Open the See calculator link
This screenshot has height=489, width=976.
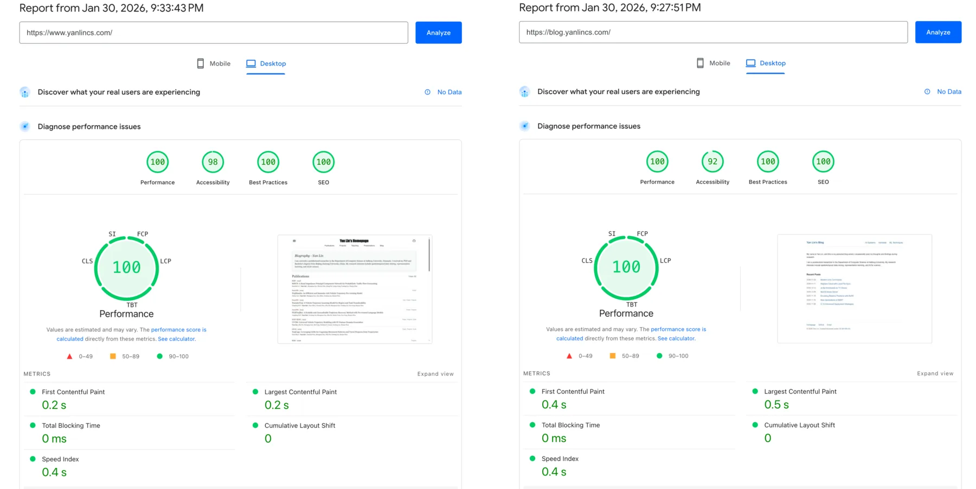(x=177, y=338)
